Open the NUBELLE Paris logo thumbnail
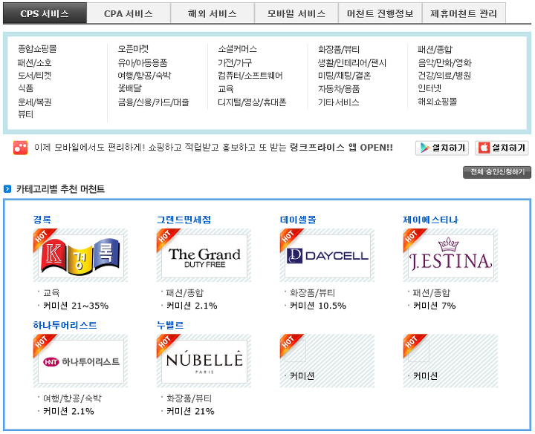The width and height of the screenshot is (535, 434). coord(204,361)
